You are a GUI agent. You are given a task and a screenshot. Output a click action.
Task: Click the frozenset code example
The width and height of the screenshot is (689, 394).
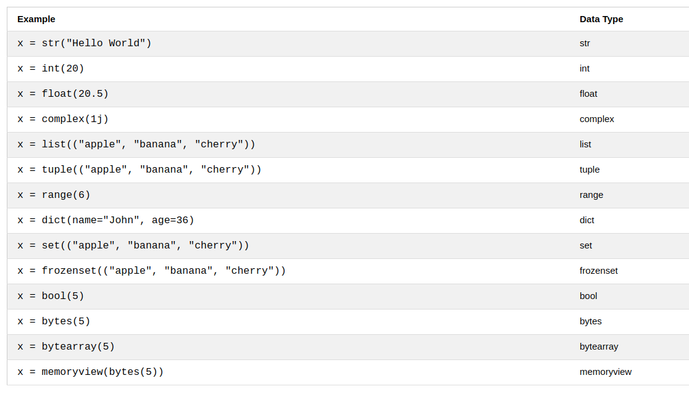[152, 271]
